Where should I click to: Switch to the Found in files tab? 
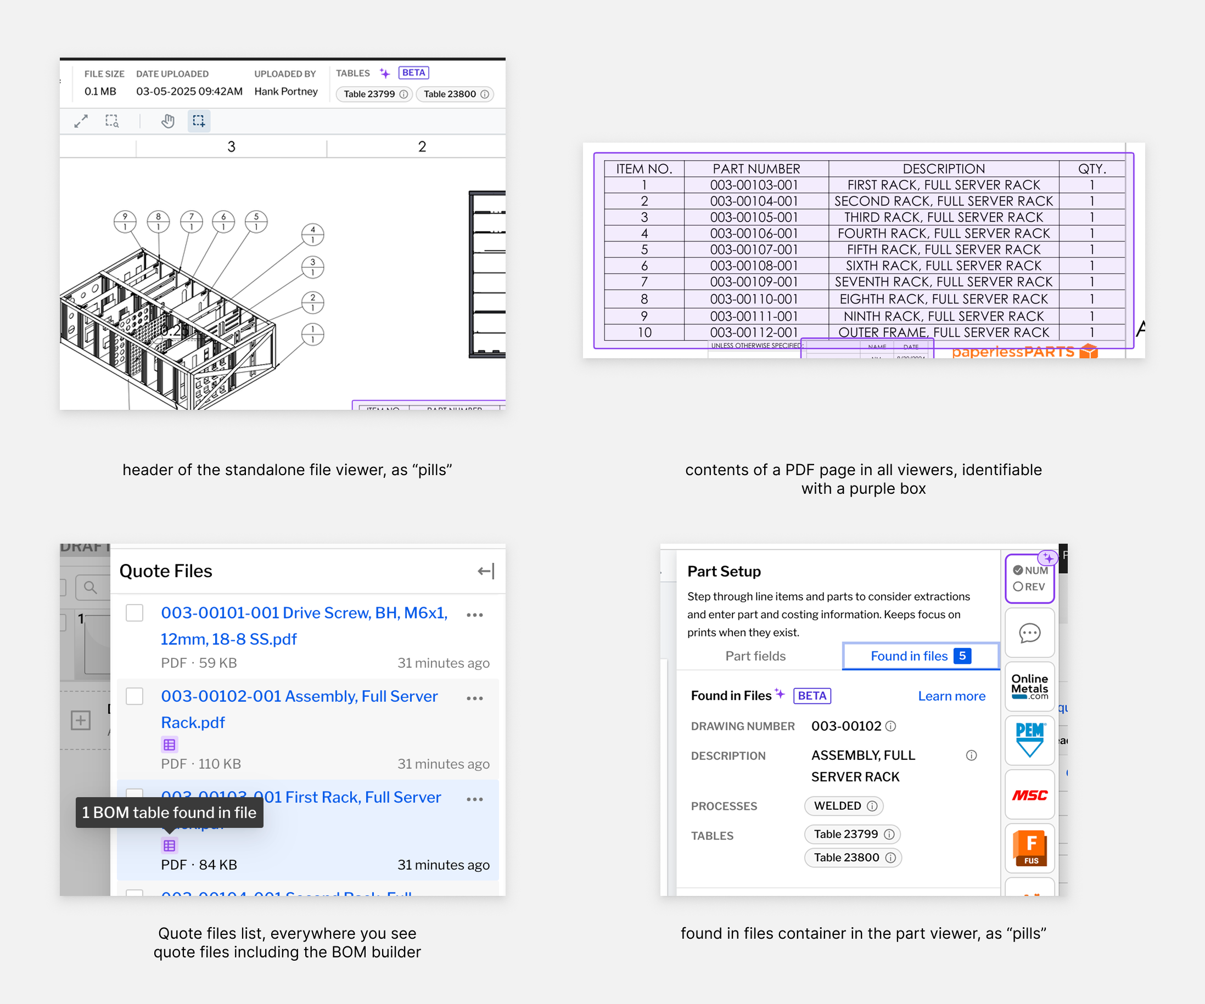tap(921, 656)
